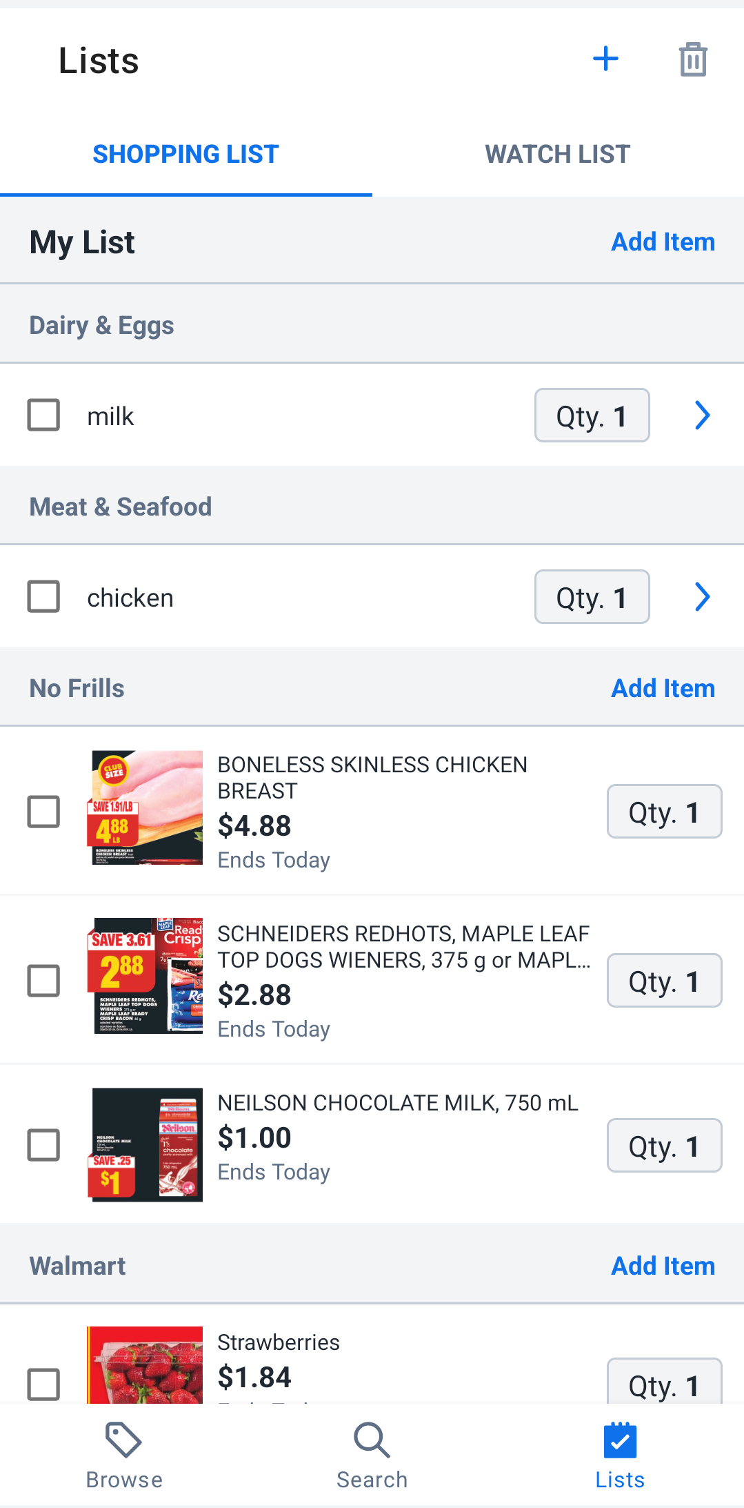Expand milk item details chevron
Image resolution: width=744 pixels, height=1508 pixels.
pyautogui.click(x=702, y=415)
